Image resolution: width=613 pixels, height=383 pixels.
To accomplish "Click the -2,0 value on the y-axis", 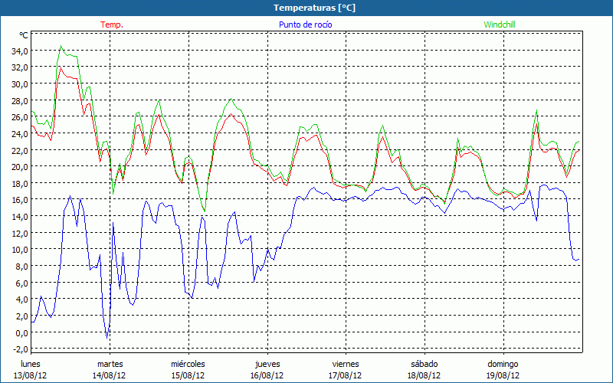I will pos(19,349).
